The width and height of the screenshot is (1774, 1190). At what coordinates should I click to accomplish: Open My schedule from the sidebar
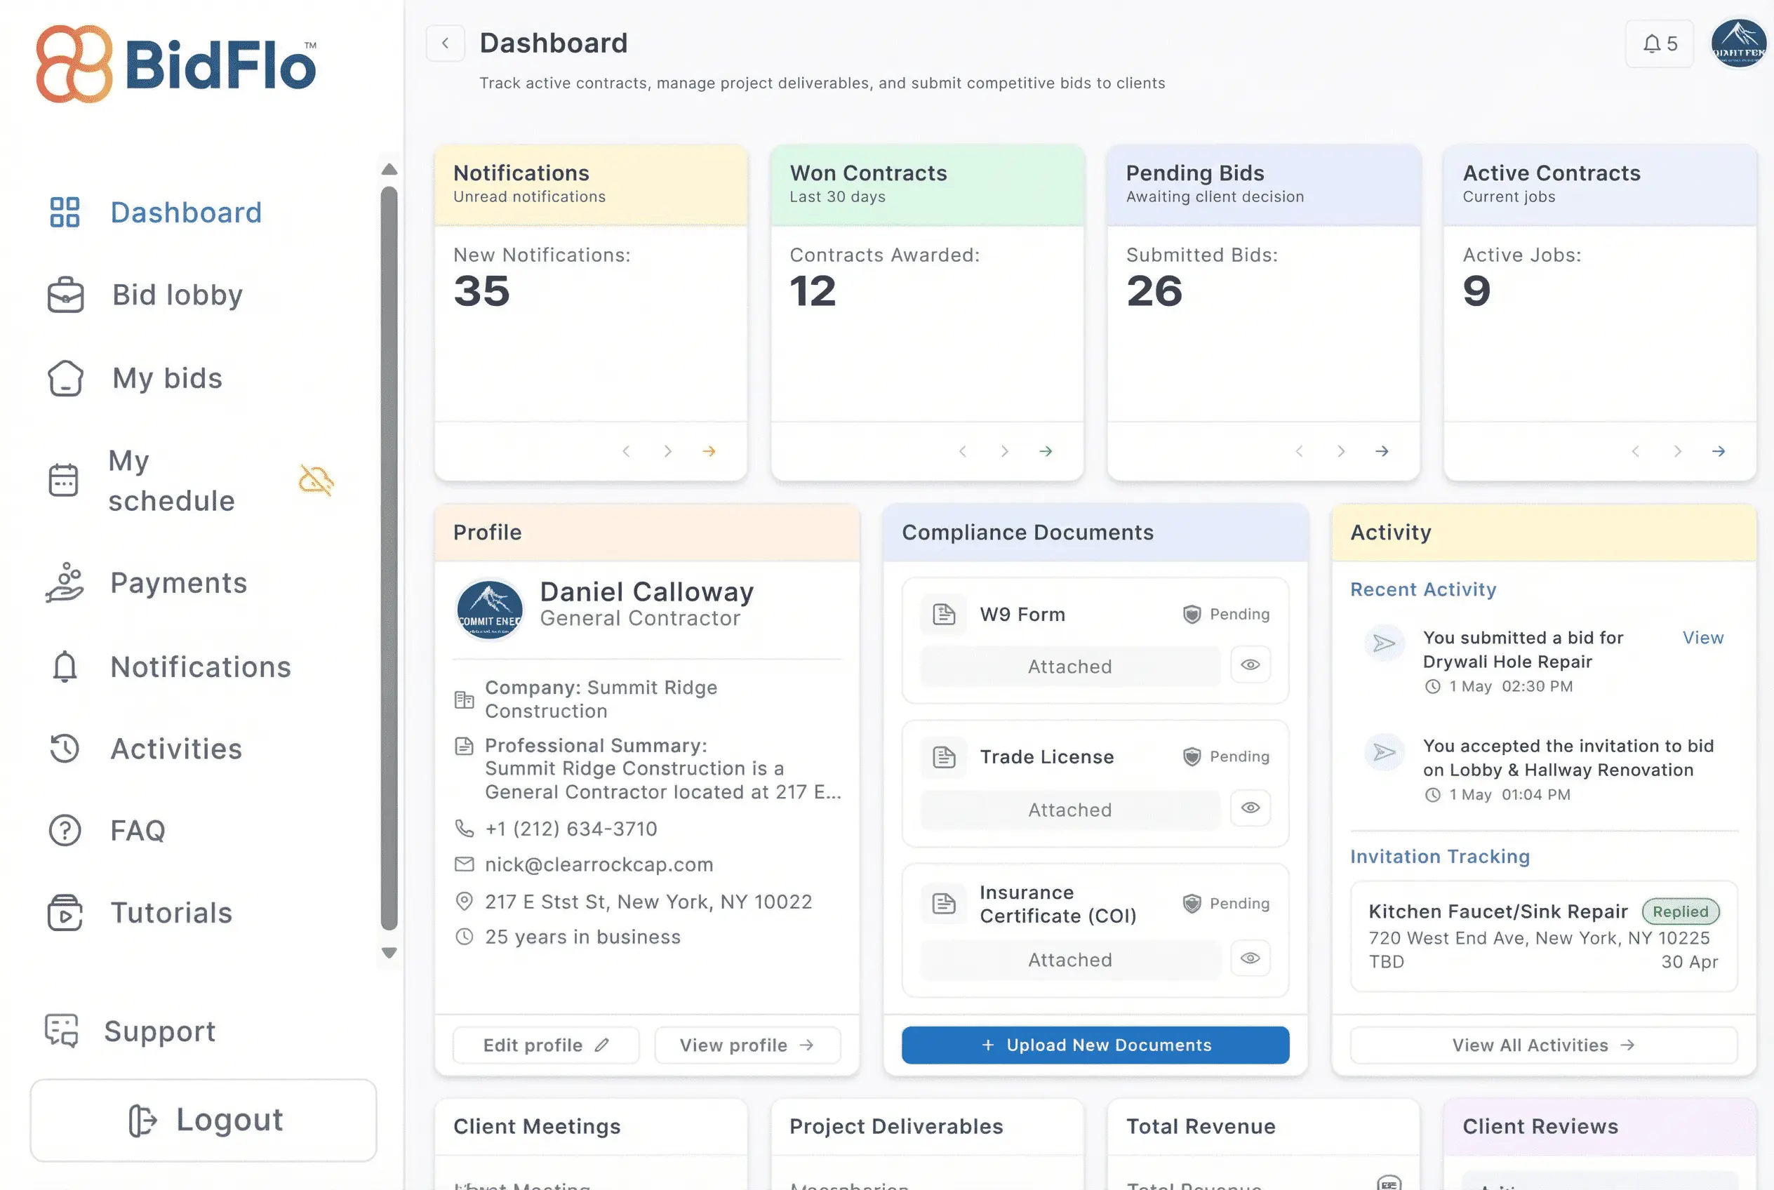[170, 480]
